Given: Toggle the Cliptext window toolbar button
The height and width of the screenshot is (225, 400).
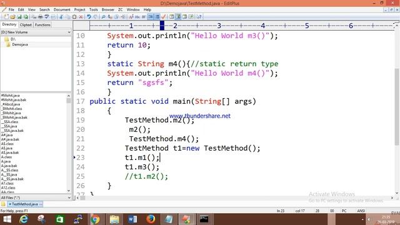Looking at the screenshot, I should (178, 17).
